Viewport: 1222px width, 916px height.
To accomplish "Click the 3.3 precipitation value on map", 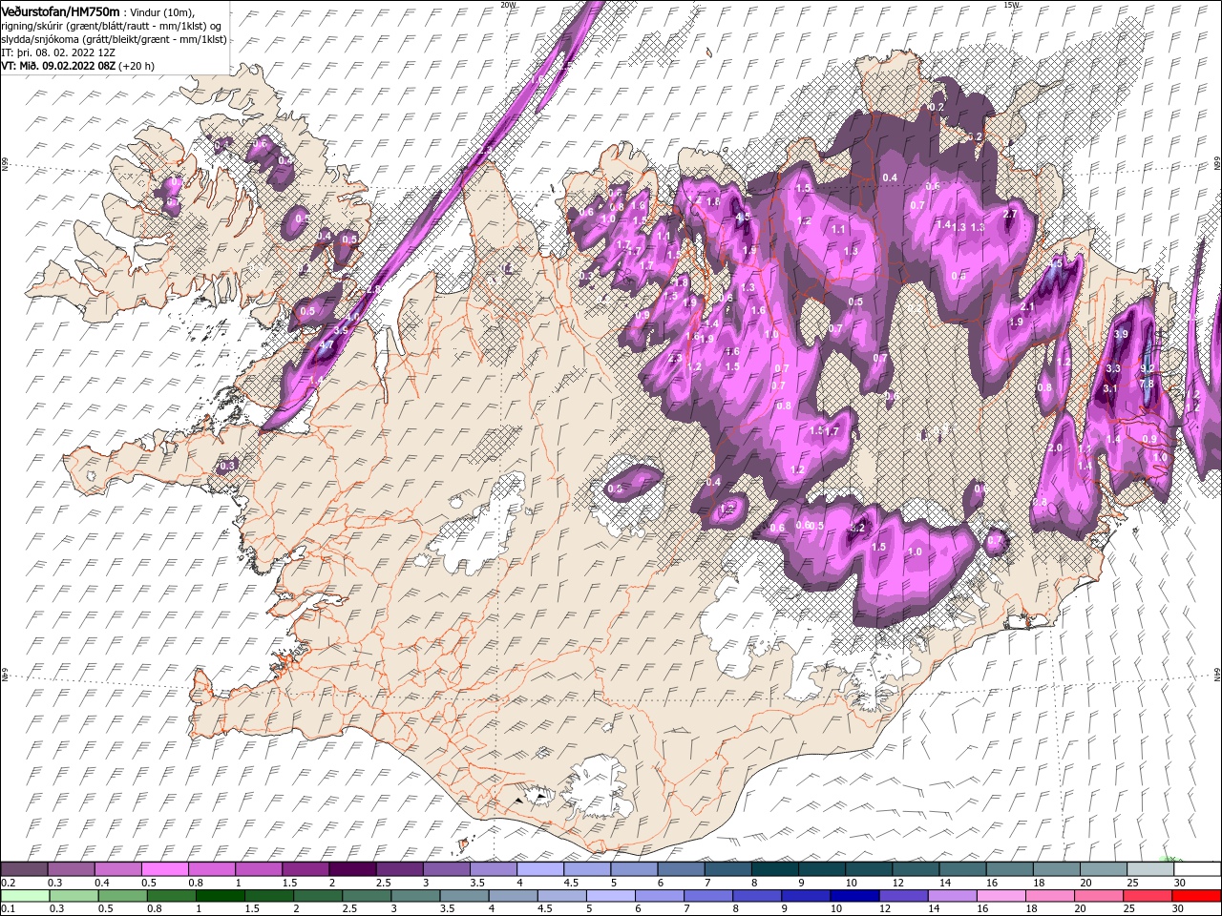I will pyautogui.click(x=1112, y=368).
